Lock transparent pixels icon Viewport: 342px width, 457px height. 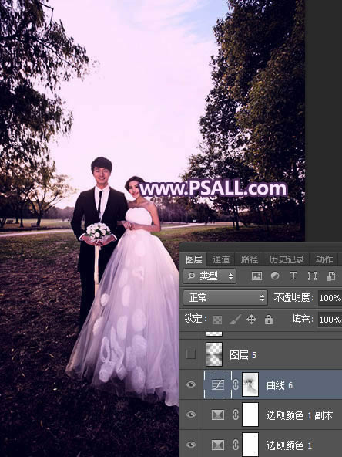click(x=217, y=320)
